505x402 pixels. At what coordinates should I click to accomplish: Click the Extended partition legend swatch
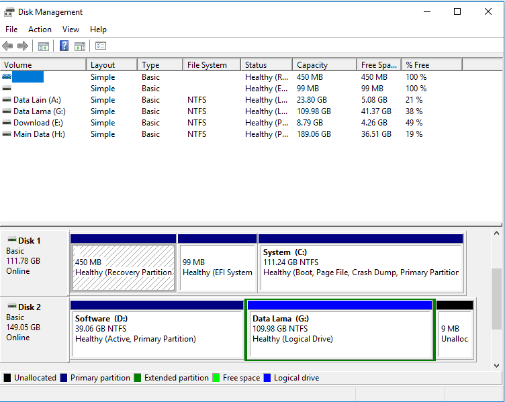tap(138, 378)
